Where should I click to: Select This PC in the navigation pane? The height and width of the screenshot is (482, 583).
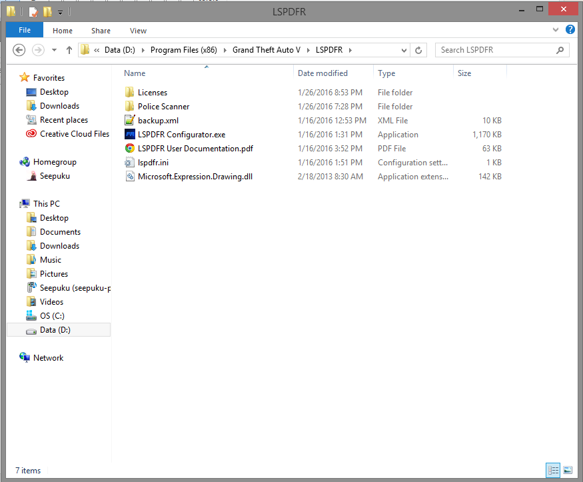47,204
